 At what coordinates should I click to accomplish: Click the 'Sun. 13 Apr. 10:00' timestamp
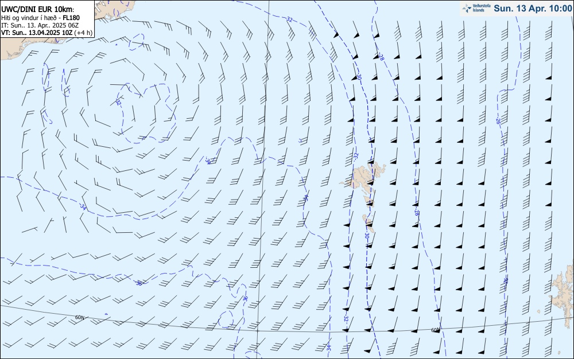(533, 8)
